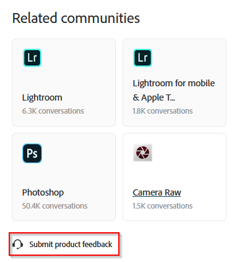The width and height of the screenshot is (234, 262).
Task: Select the Related communities heading
Action: (76, 18)
